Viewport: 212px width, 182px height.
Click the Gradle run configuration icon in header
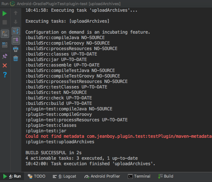(x=12, y=4)
